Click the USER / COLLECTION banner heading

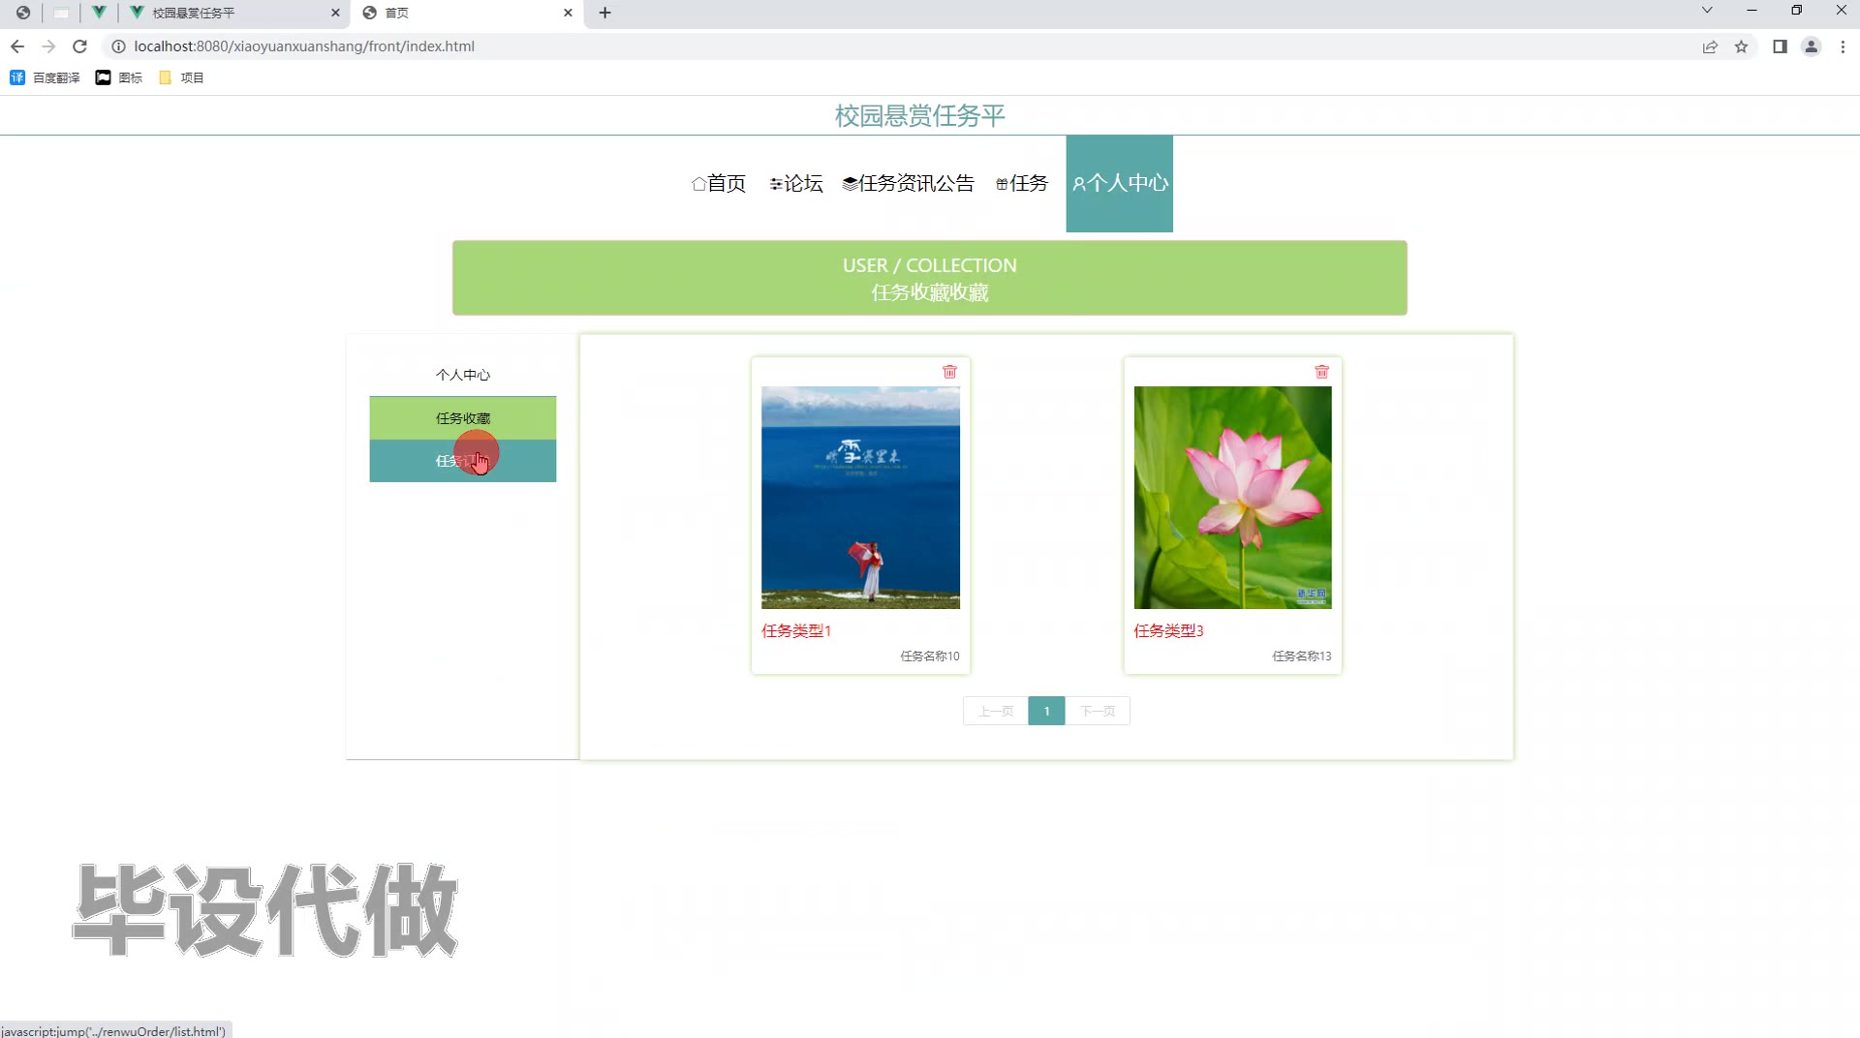tap(930, 265)
